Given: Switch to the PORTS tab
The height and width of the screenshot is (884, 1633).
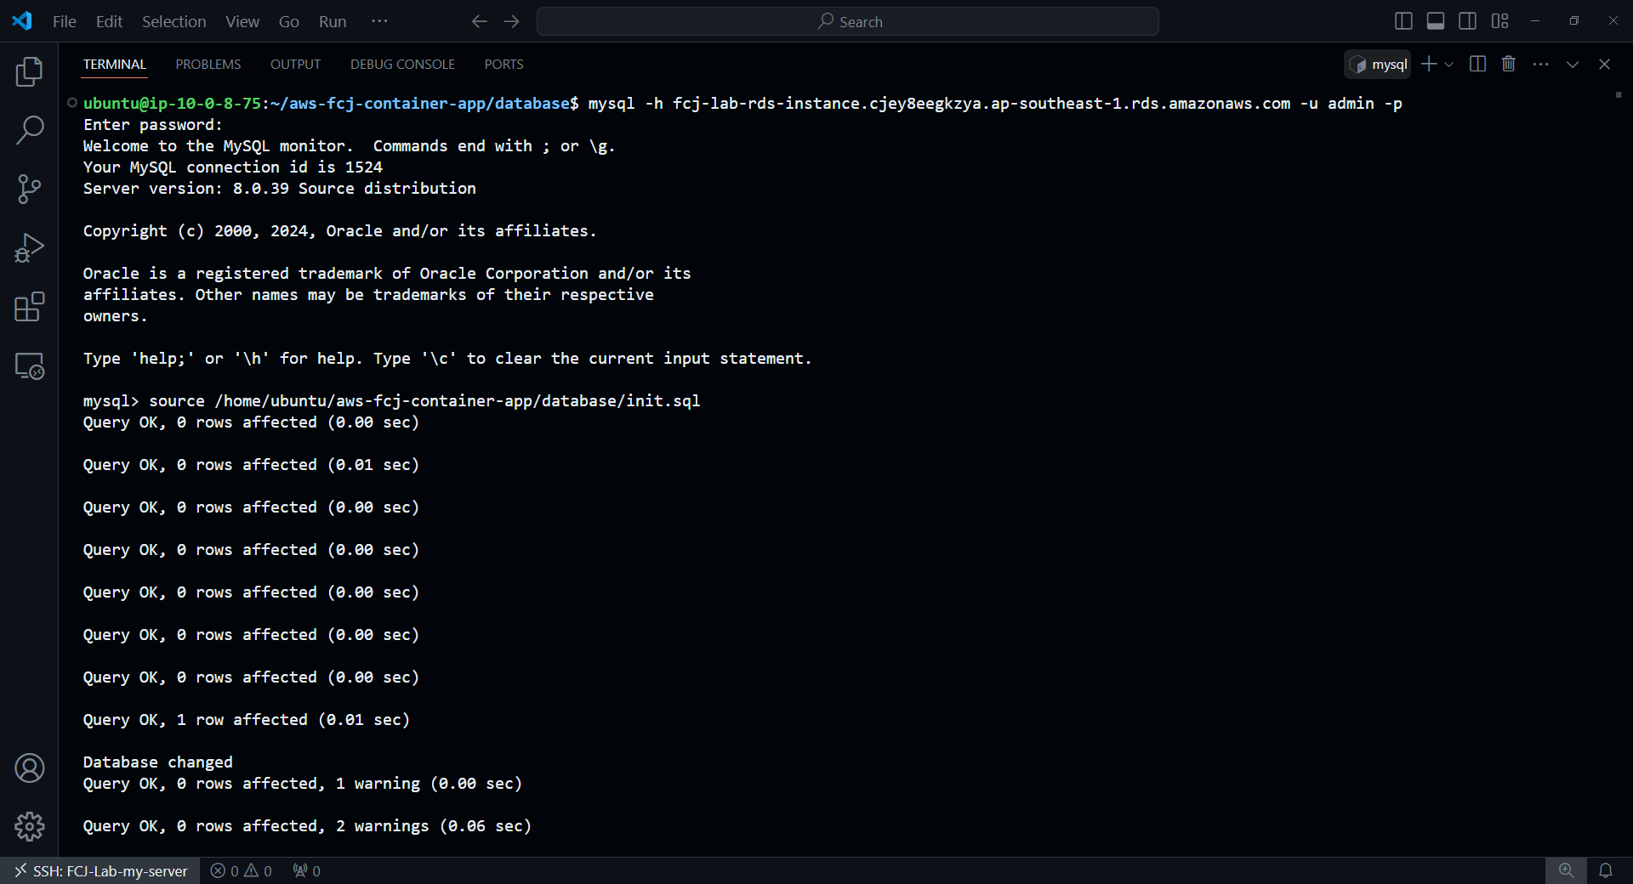Looking at the screenshot, I should click(504, 65).
